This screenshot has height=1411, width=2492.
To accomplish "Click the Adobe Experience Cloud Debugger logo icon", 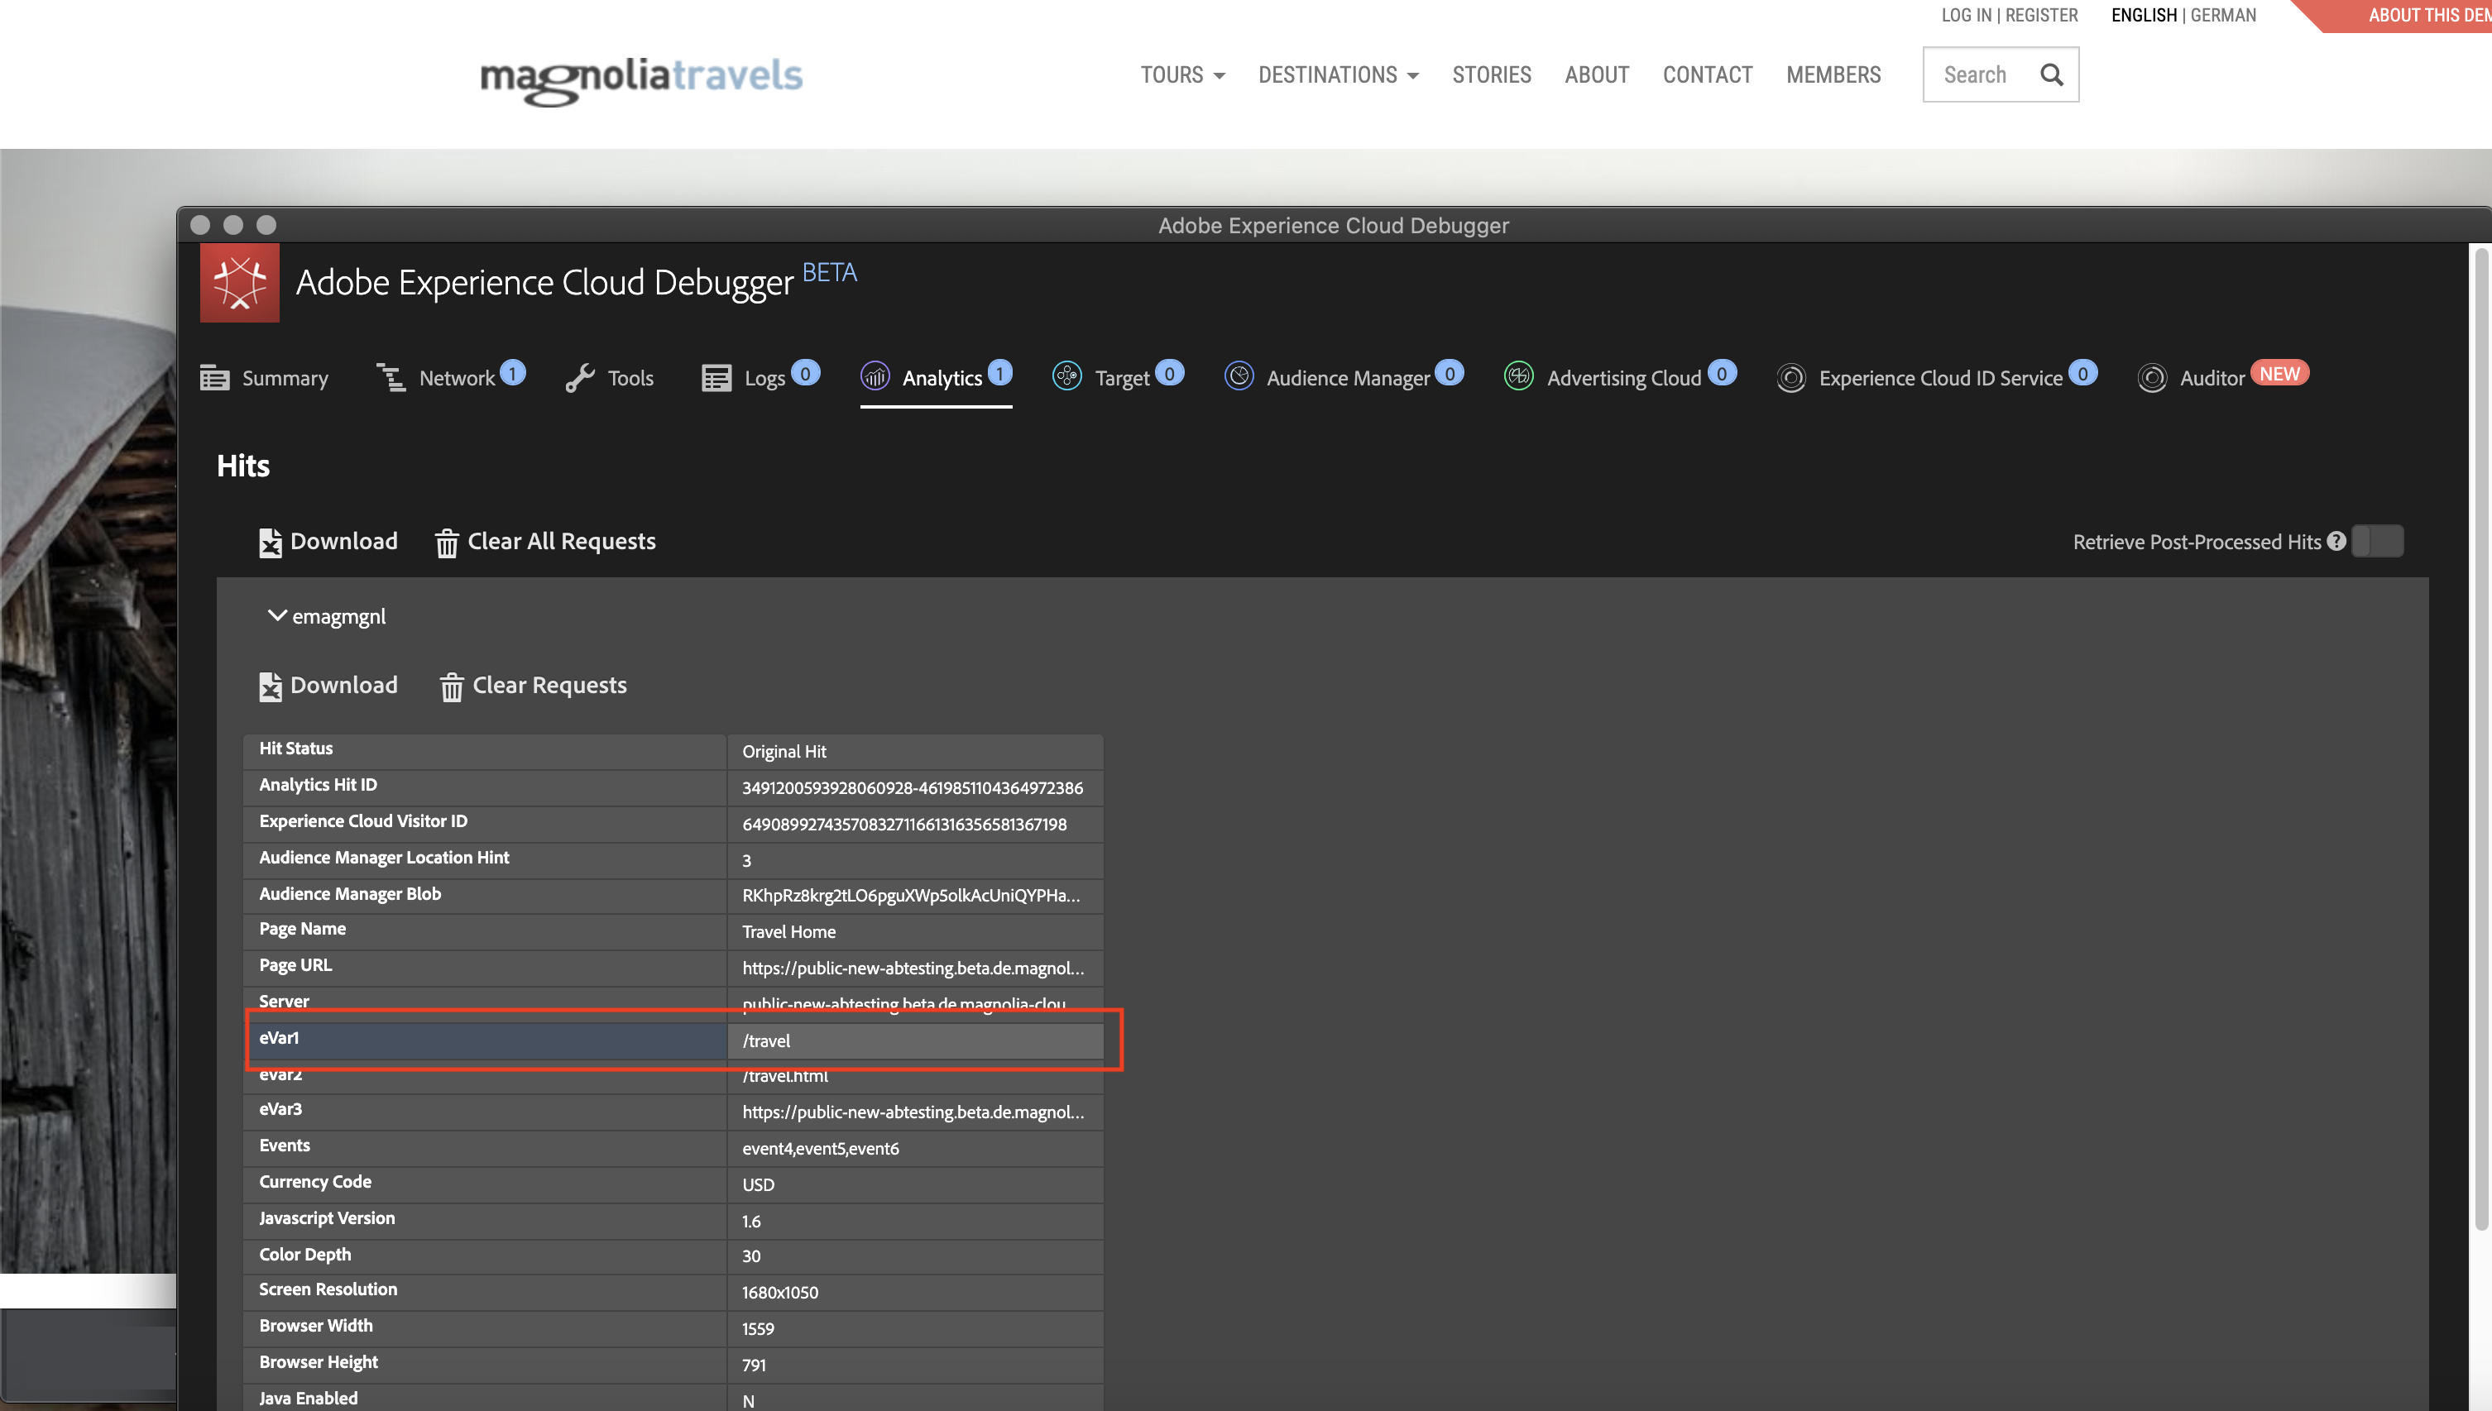I will pos(239,282).
